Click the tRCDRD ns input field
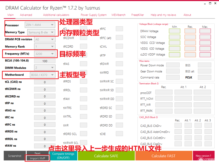This screenshot has height=165, width=219. click(x=45, y=96)
